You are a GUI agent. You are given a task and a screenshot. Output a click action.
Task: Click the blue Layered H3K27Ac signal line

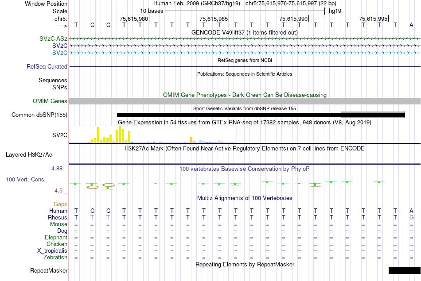coord(245,163)
